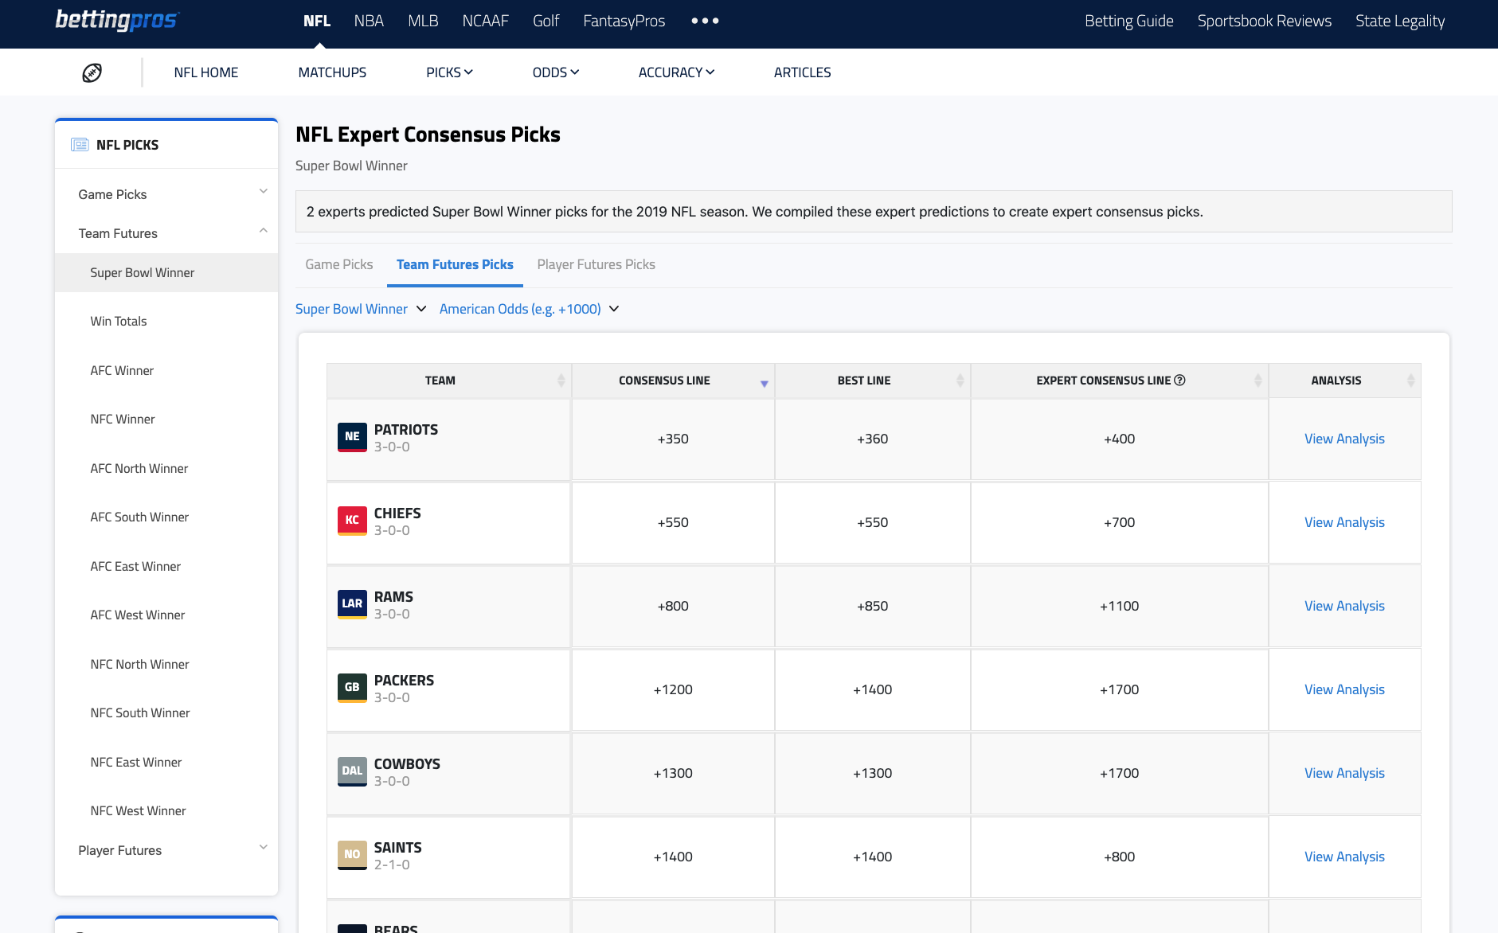Open the Matchups page

[x=332, y=72]
